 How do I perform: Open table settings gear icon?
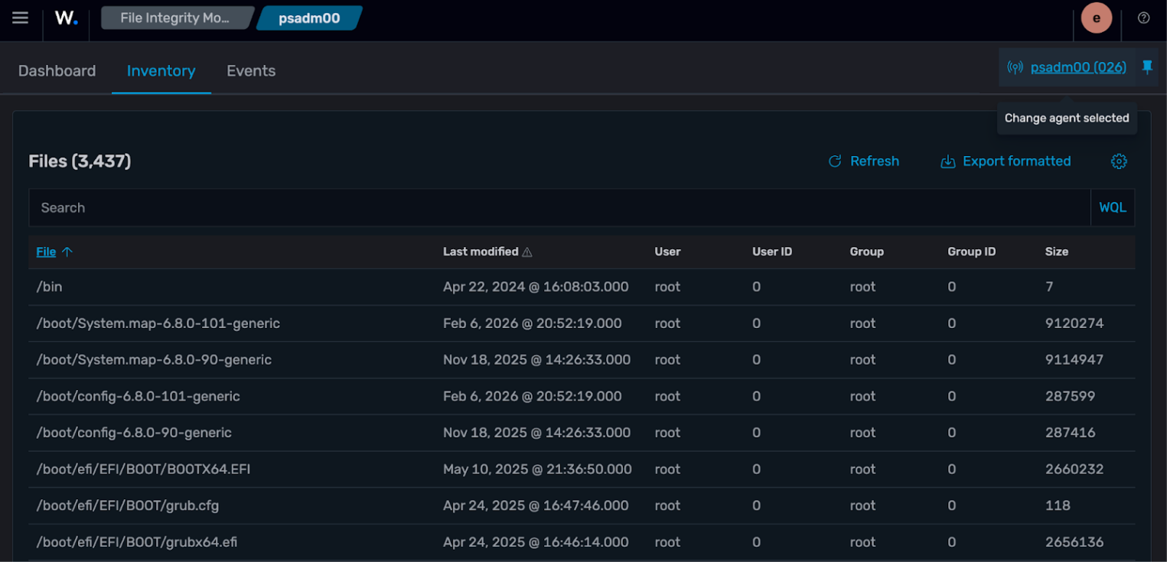[1118, 161]
